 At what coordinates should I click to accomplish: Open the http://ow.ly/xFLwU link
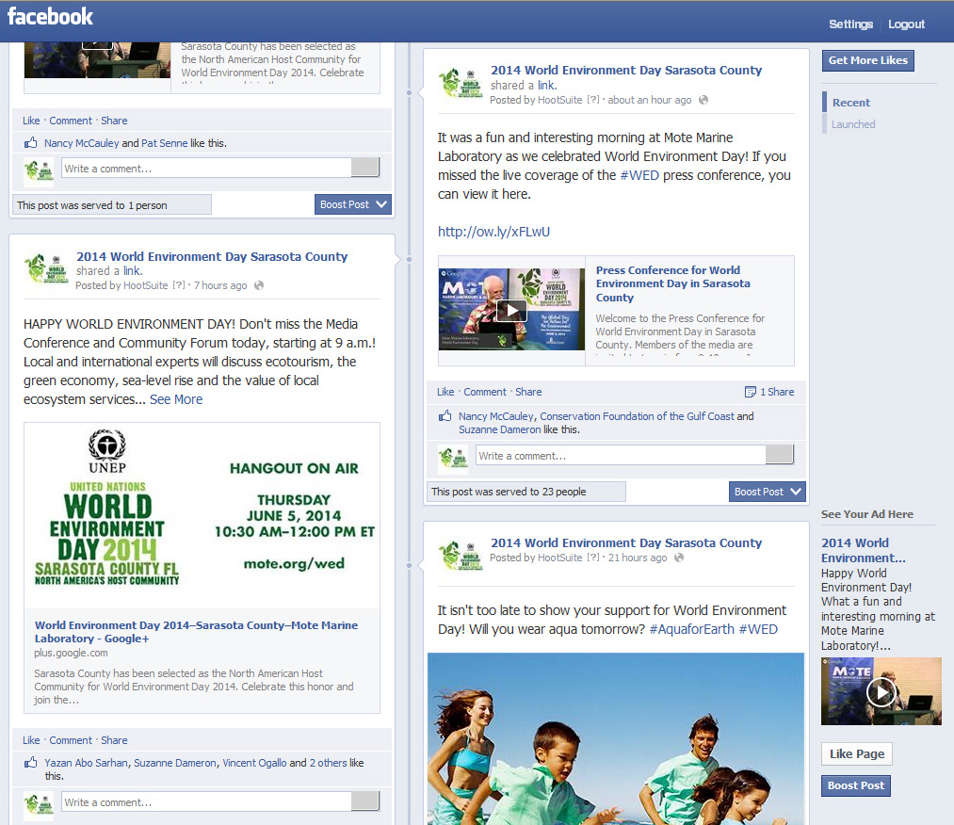(x=493, y=232)
